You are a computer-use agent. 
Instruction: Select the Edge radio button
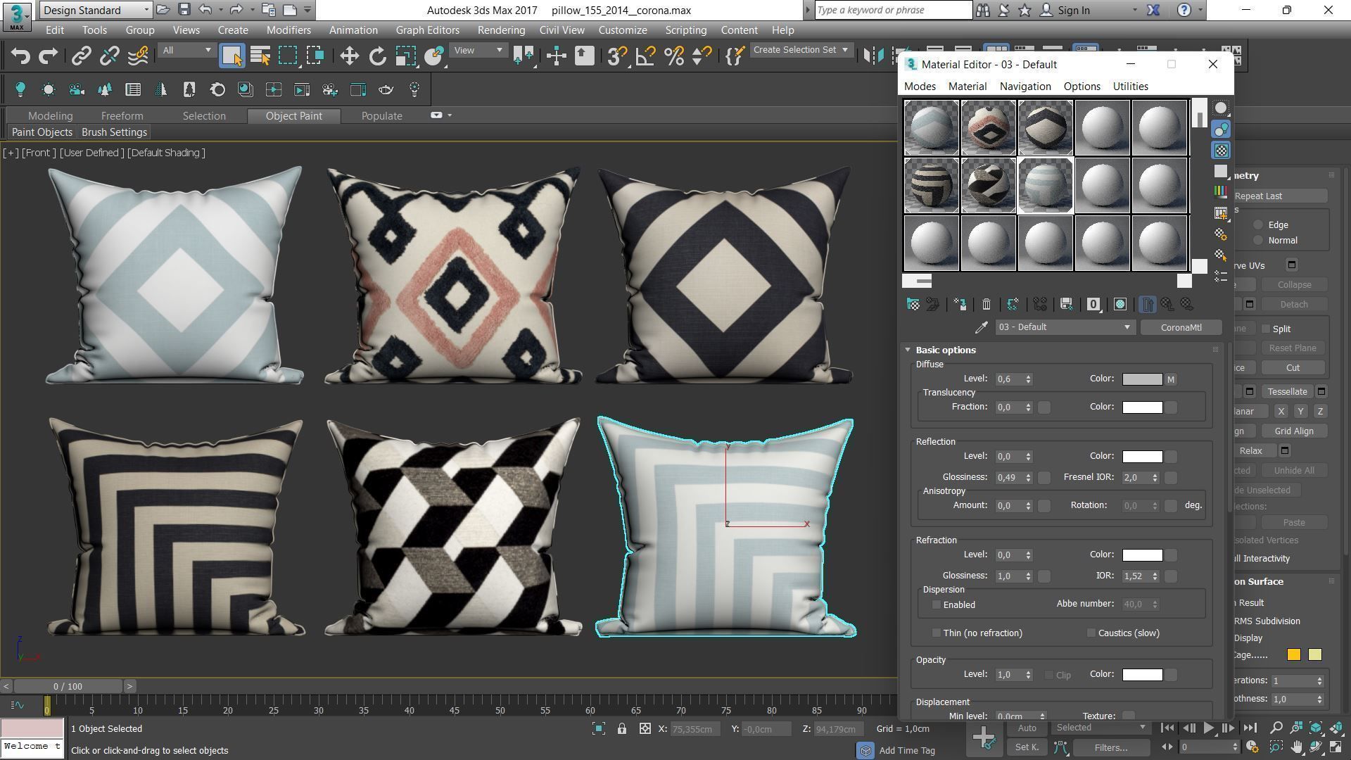(1258, 224)
